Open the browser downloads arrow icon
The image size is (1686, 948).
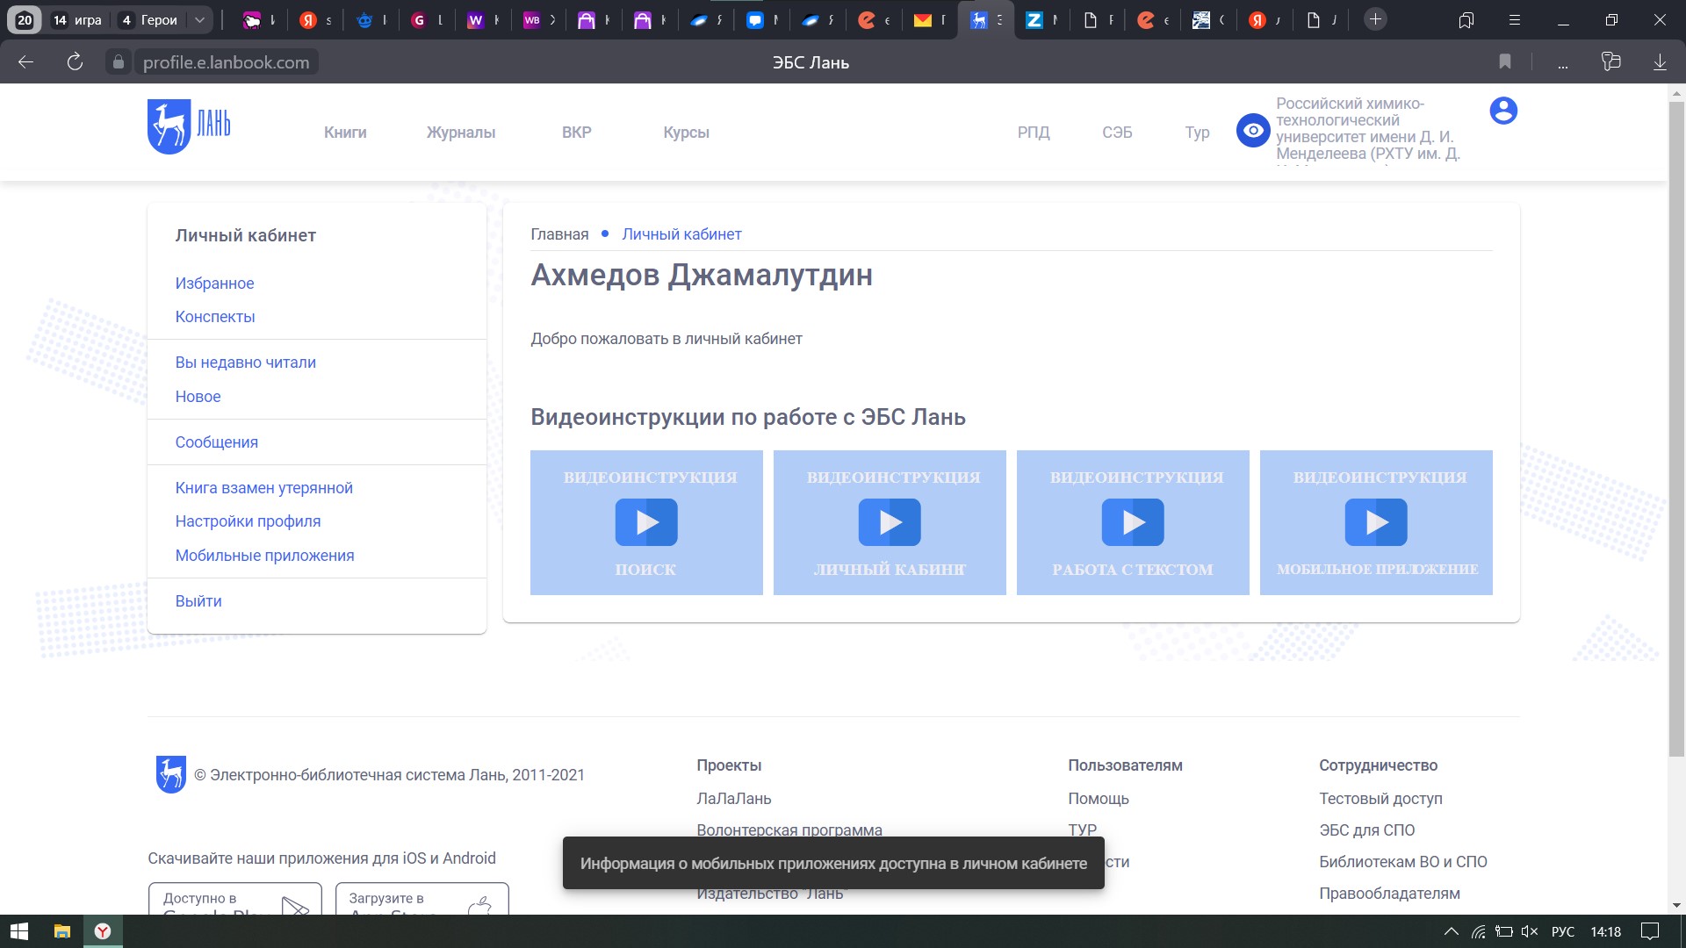1660,62
